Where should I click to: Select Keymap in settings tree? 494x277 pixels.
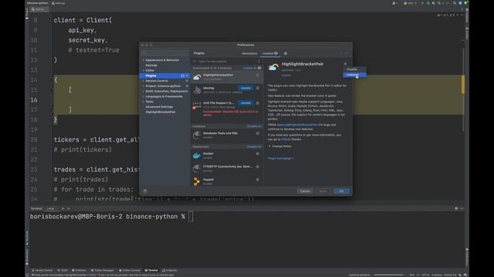click(151, 65)
